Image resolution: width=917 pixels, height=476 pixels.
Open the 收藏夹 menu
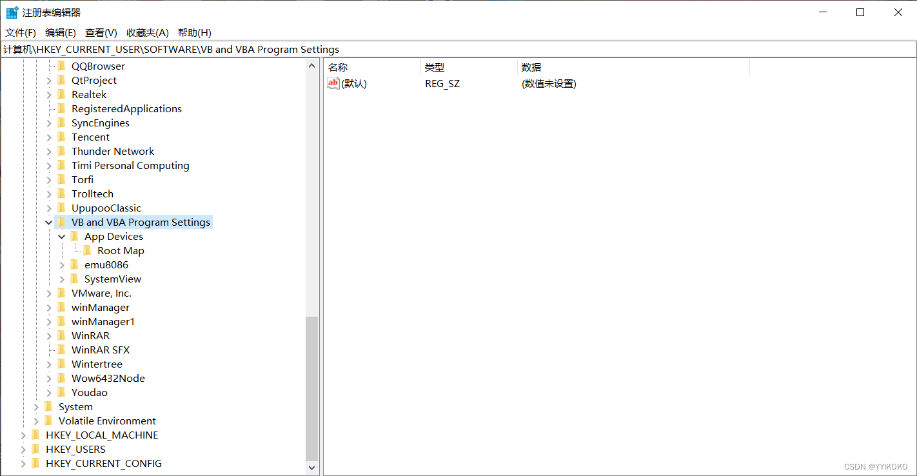[147, 32]
